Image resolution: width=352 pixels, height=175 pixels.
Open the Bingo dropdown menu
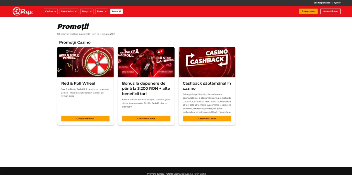[87, 11]
